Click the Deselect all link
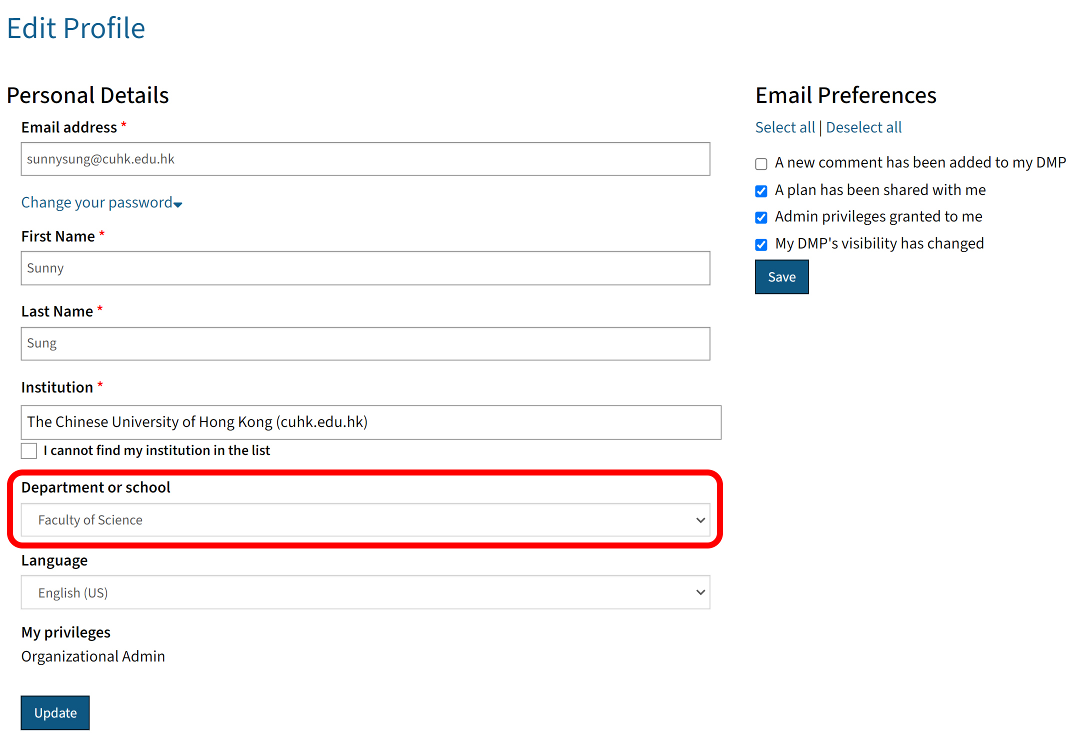Image resolution: width=1072 pixels, height=739 pixels. [x=863, y=127]
